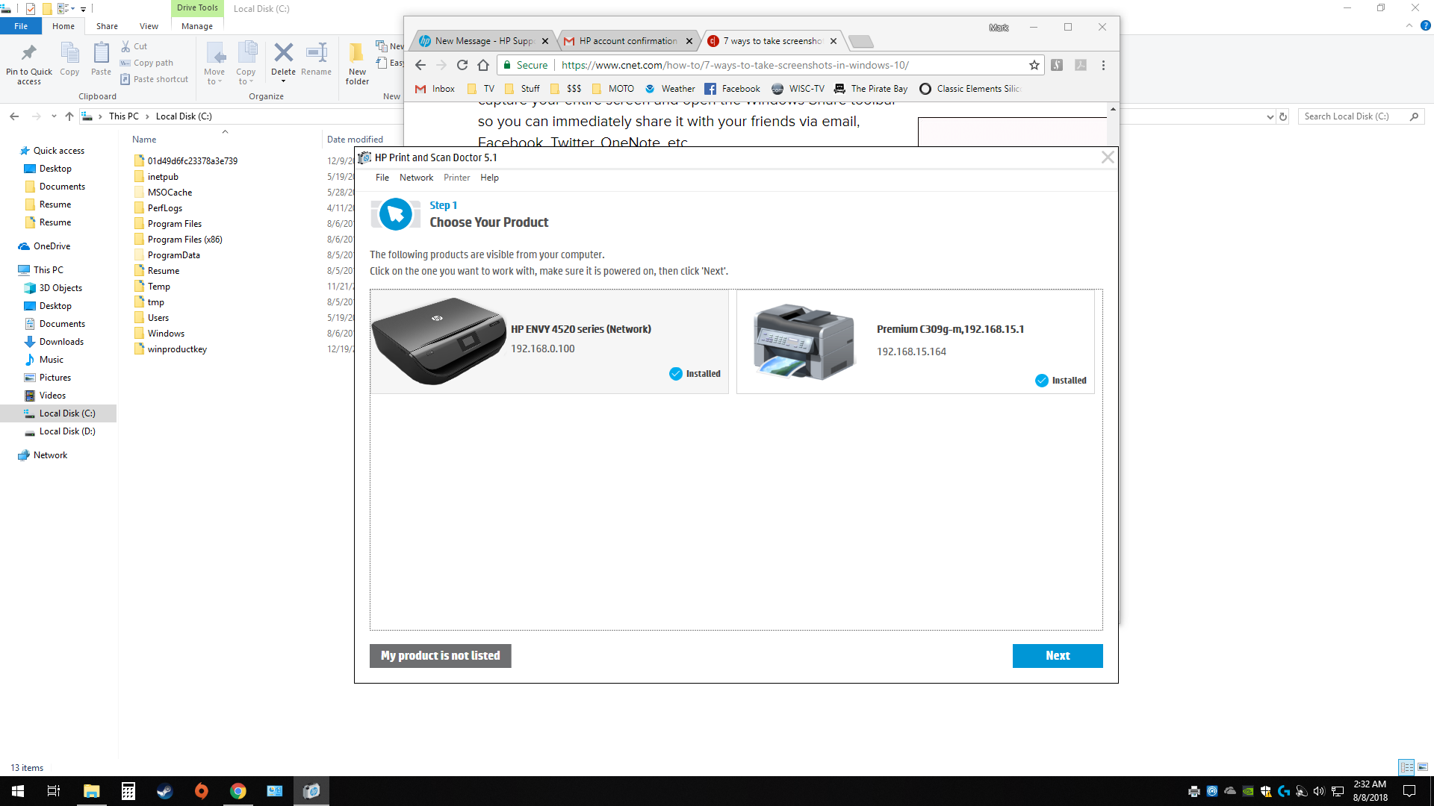Screen dimensions: 1434x806
Task: Open Calculator from the taskbar
Action: coord(128,791)
